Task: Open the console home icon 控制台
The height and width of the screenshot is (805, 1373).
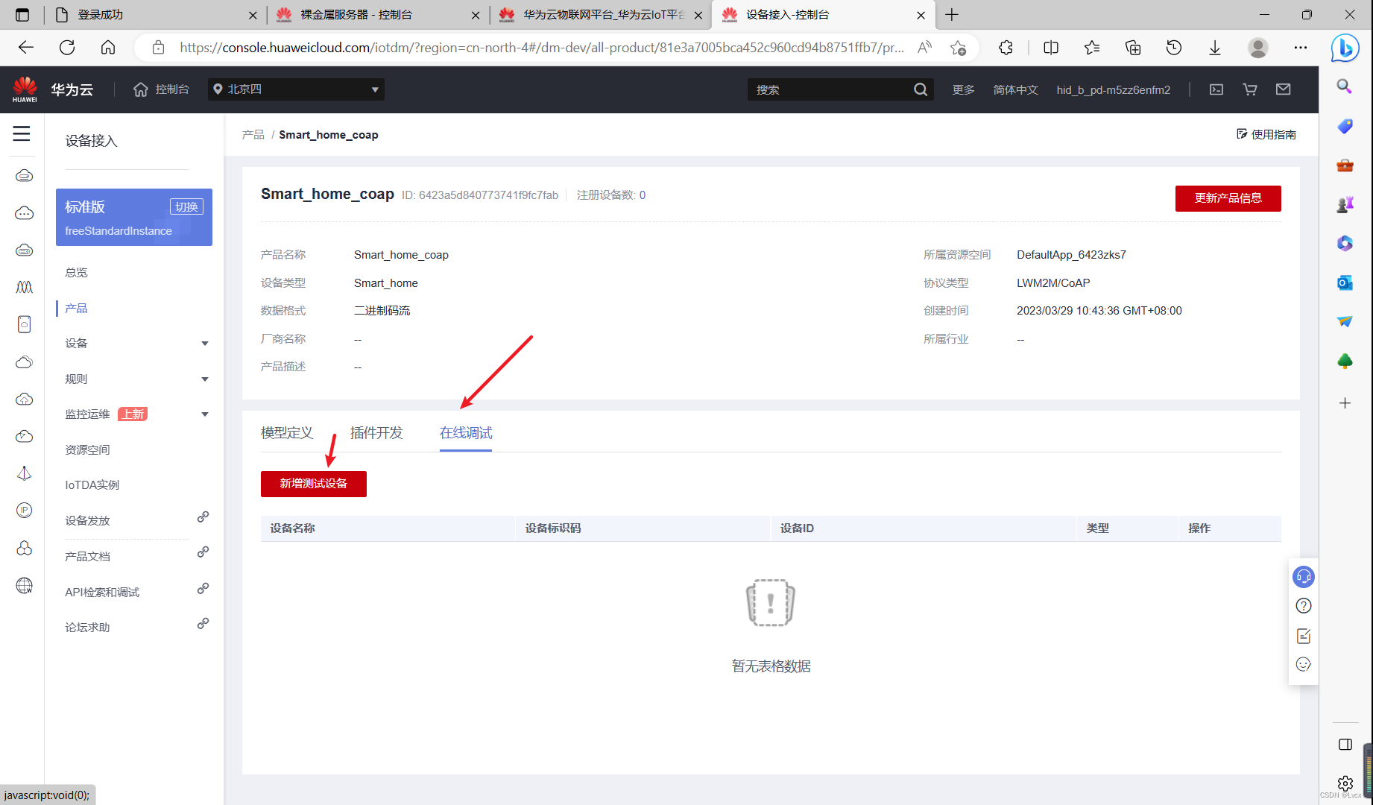Action: (161, 89)
